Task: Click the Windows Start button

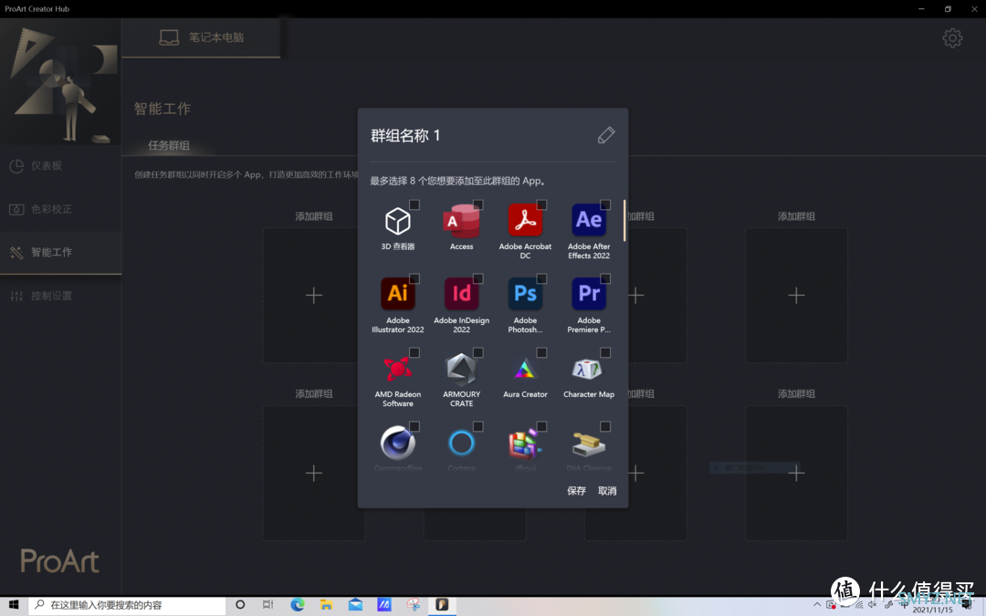Action: (14, 605)
